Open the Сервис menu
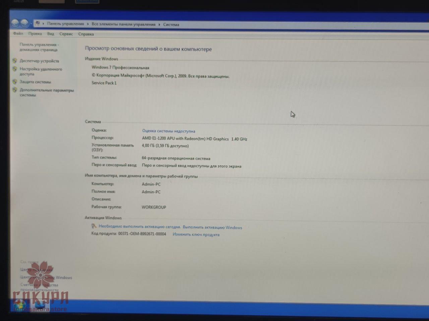The width and height of the screenshot is (429, 321). 66,34
